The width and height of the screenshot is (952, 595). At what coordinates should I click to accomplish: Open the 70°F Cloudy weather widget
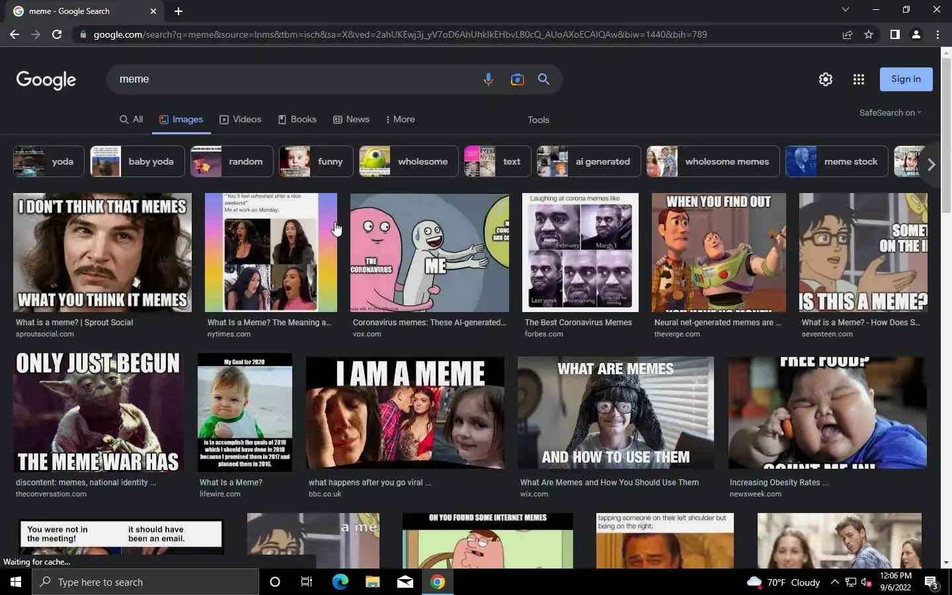point(783,582)
